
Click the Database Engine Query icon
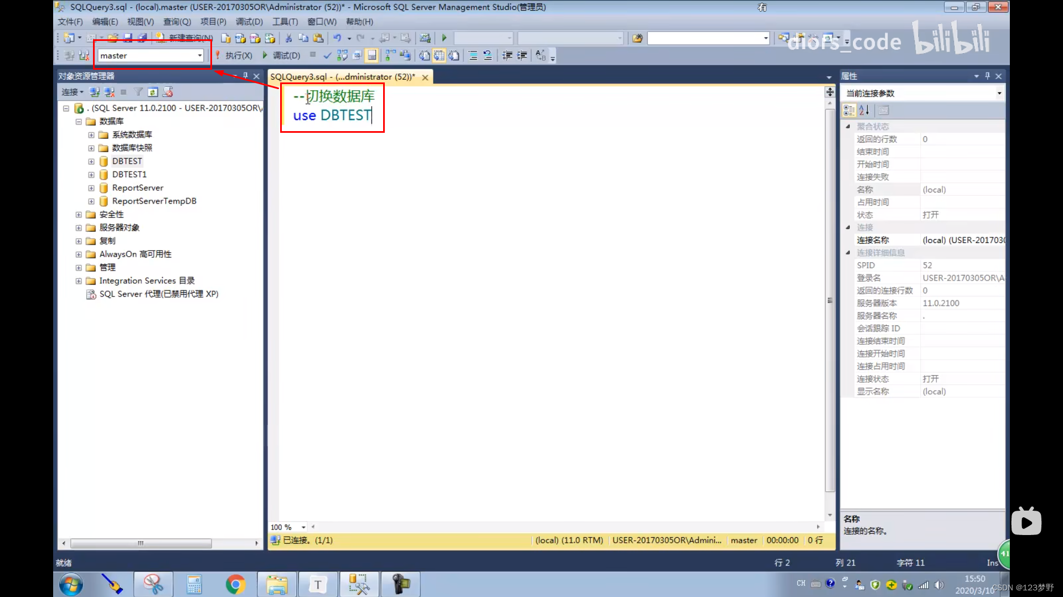(x=226, y=38)
